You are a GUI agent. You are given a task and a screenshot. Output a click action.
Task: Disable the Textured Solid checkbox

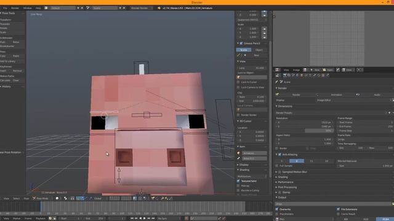238,181
